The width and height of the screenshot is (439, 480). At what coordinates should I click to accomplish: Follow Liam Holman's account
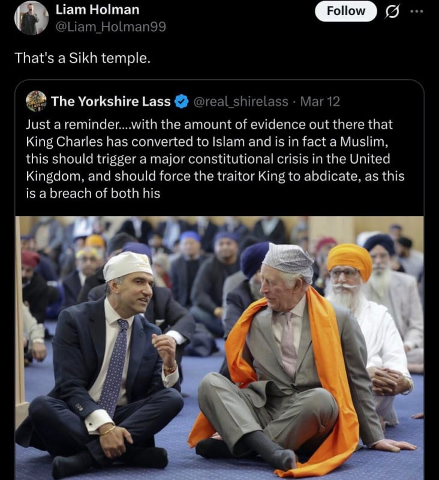345,11
